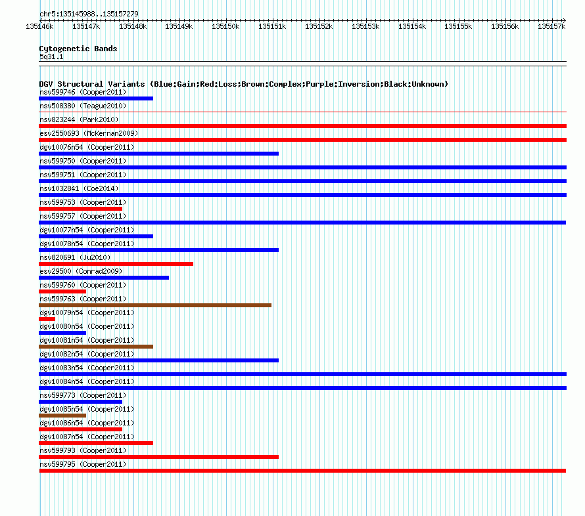Click the dgv10086n54 (Cooper2011) label
Screen dimensions: 585x516
click(x=87, y=423)
